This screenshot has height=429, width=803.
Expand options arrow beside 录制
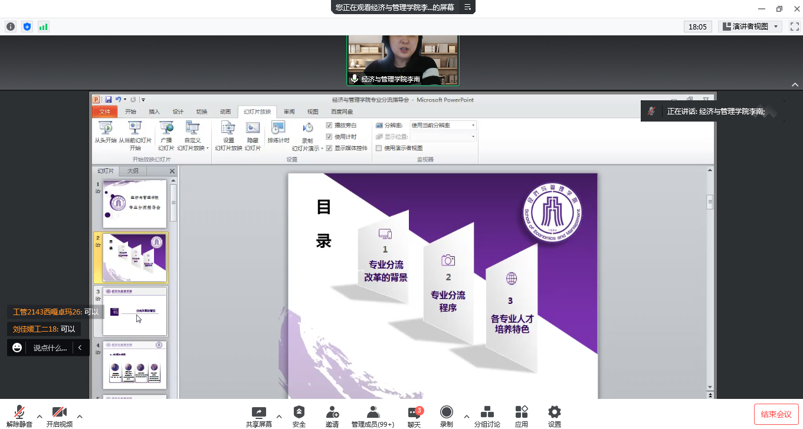(466, 416)
